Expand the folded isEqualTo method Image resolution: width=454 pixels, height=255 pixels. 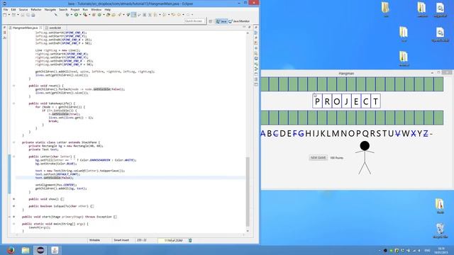pyautogui.click(x=13, y=206)
